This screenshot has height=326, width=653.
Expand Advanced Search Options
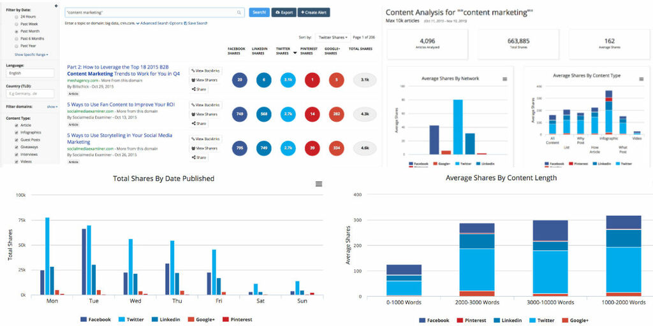160,23
